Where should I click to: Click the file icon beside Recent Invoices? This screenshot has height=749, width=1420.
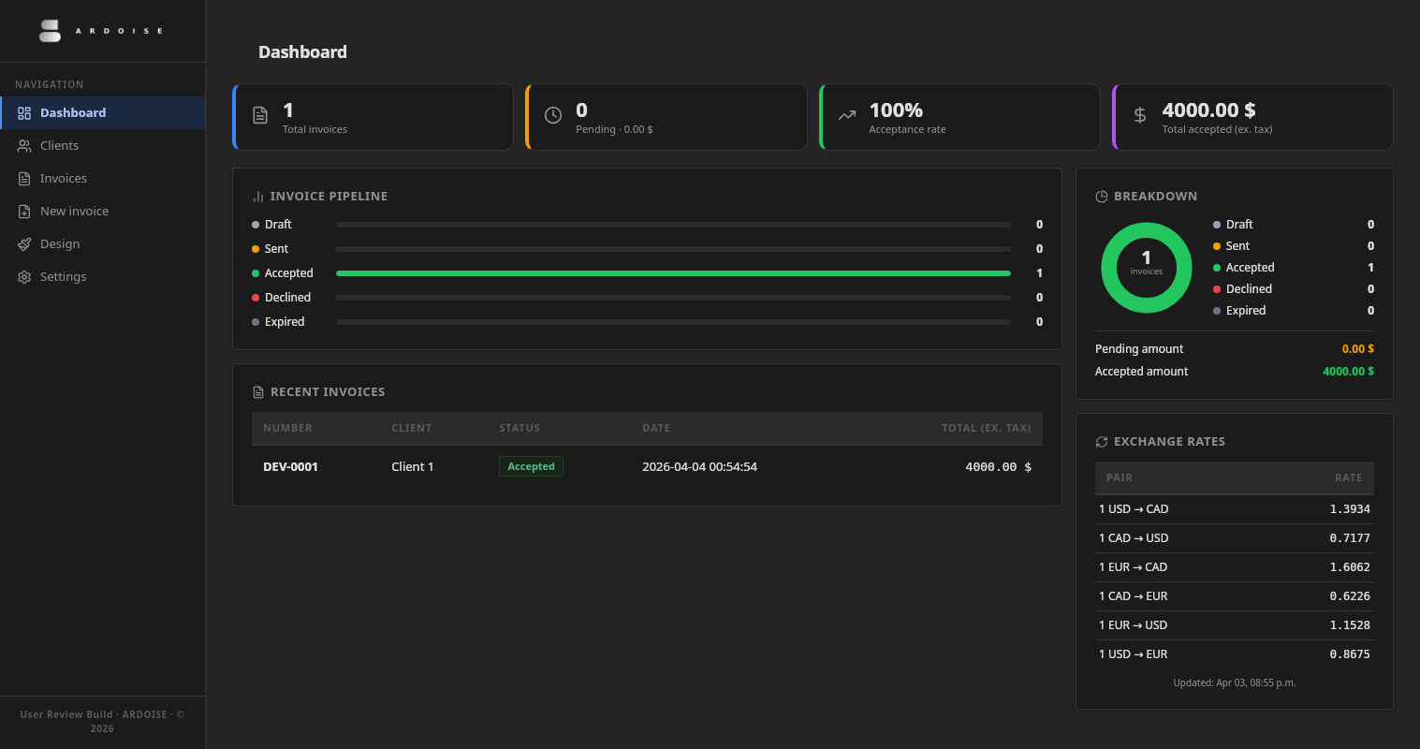(x=258, y=392)
